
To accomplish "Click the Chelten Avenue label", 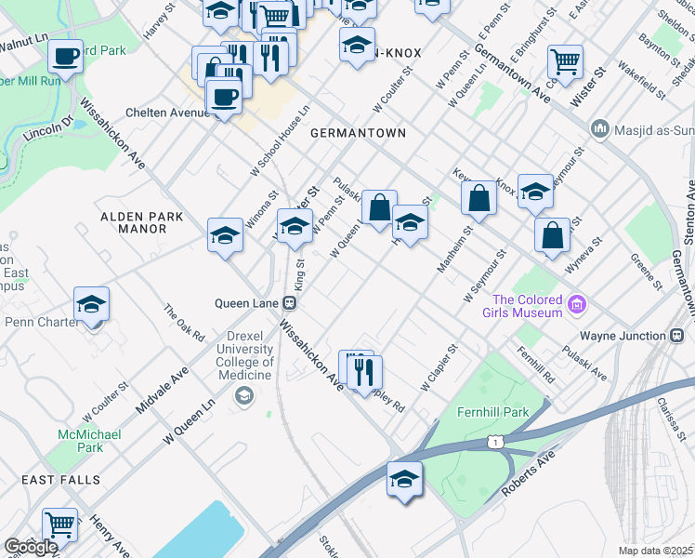I will 167,113.
